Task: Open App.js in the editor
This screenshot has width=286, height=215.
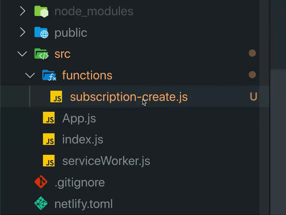Action: click(79, 118)
